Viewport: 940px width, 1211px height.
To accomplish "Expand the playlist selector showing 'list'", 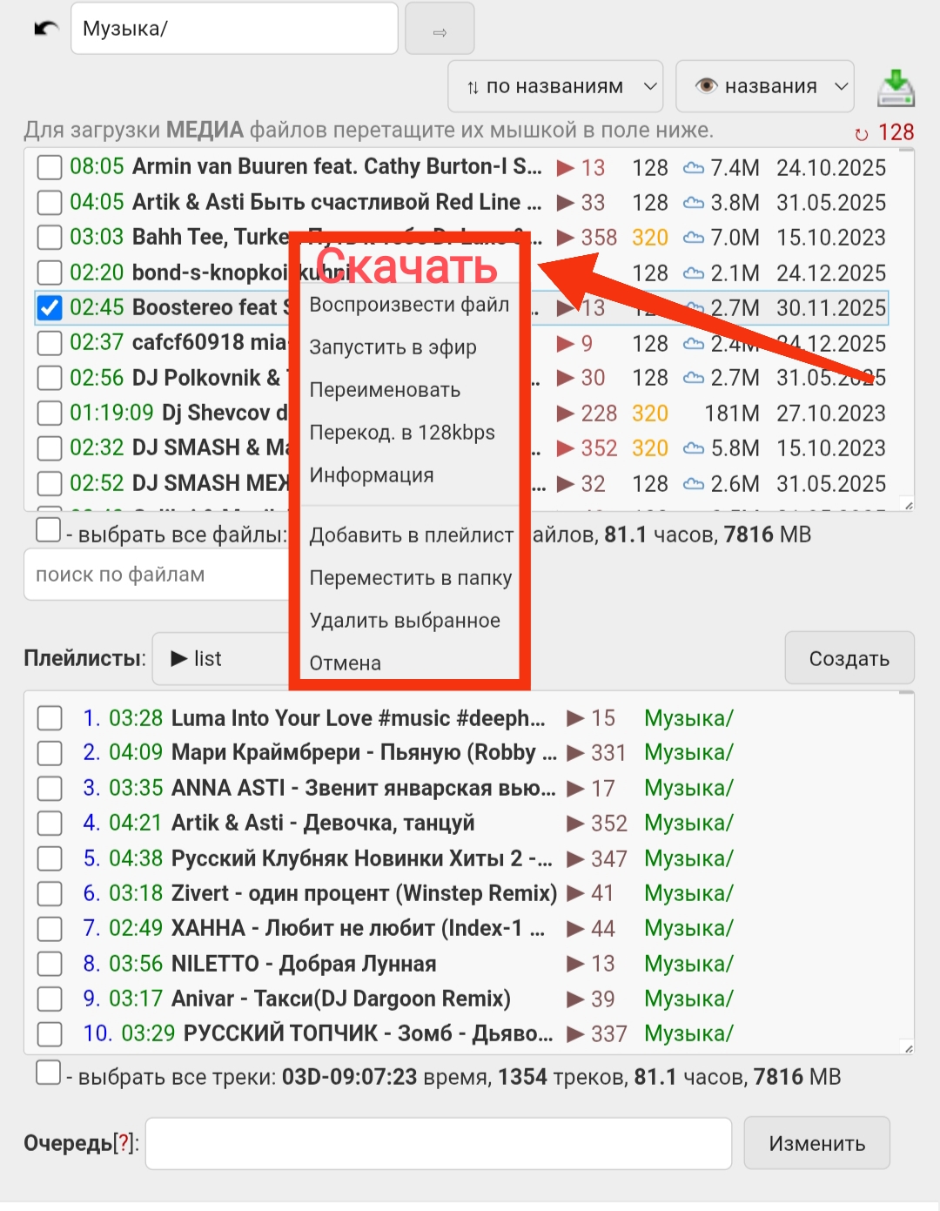I will coord(222,659).
